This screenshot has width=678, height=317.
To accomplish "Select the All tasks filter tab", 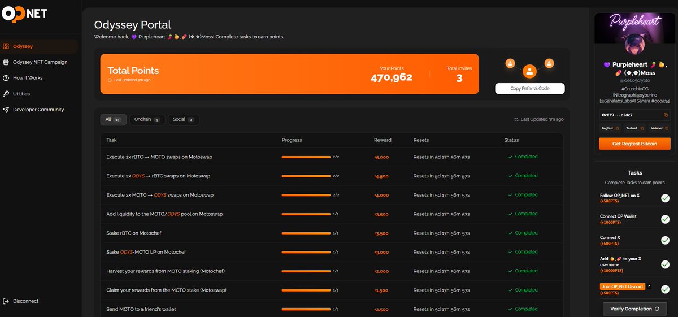I will click(x=114, y=119).
